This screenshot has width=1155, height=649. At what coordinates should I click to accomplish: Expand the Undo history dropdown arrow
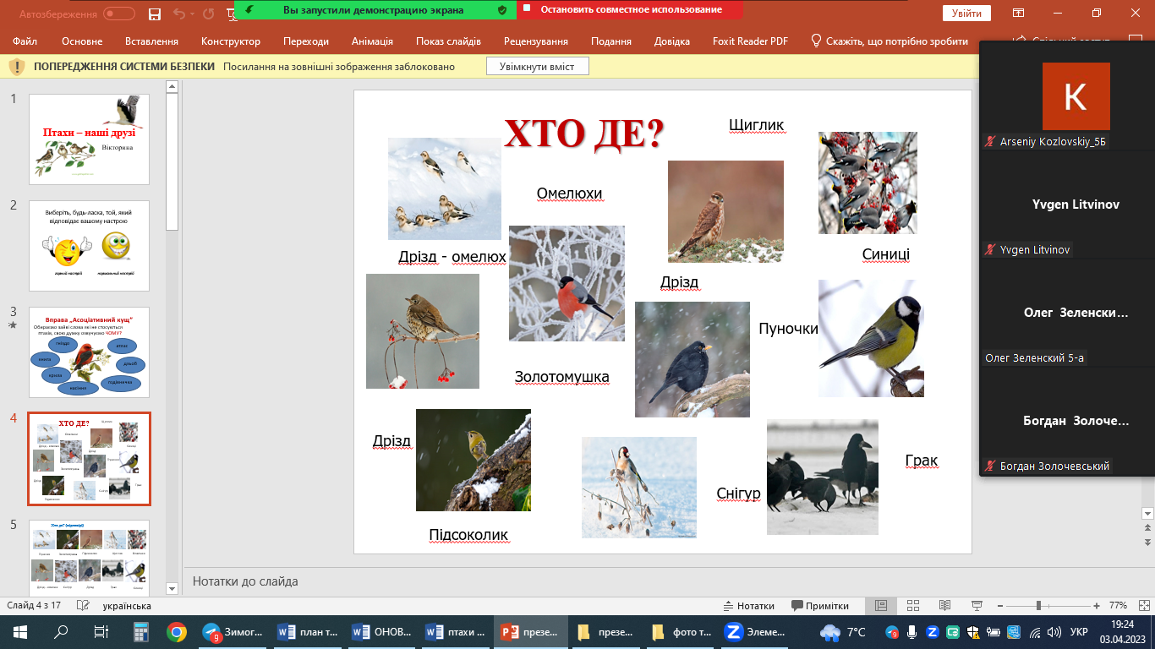193,14
